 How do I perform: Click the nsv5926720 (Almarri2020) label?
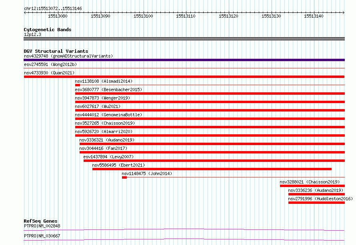coord(104,131)
